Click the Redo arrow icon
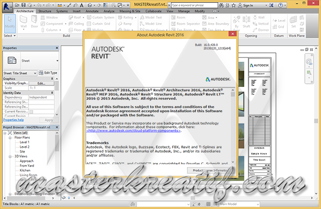 click(x=49, y=5)
